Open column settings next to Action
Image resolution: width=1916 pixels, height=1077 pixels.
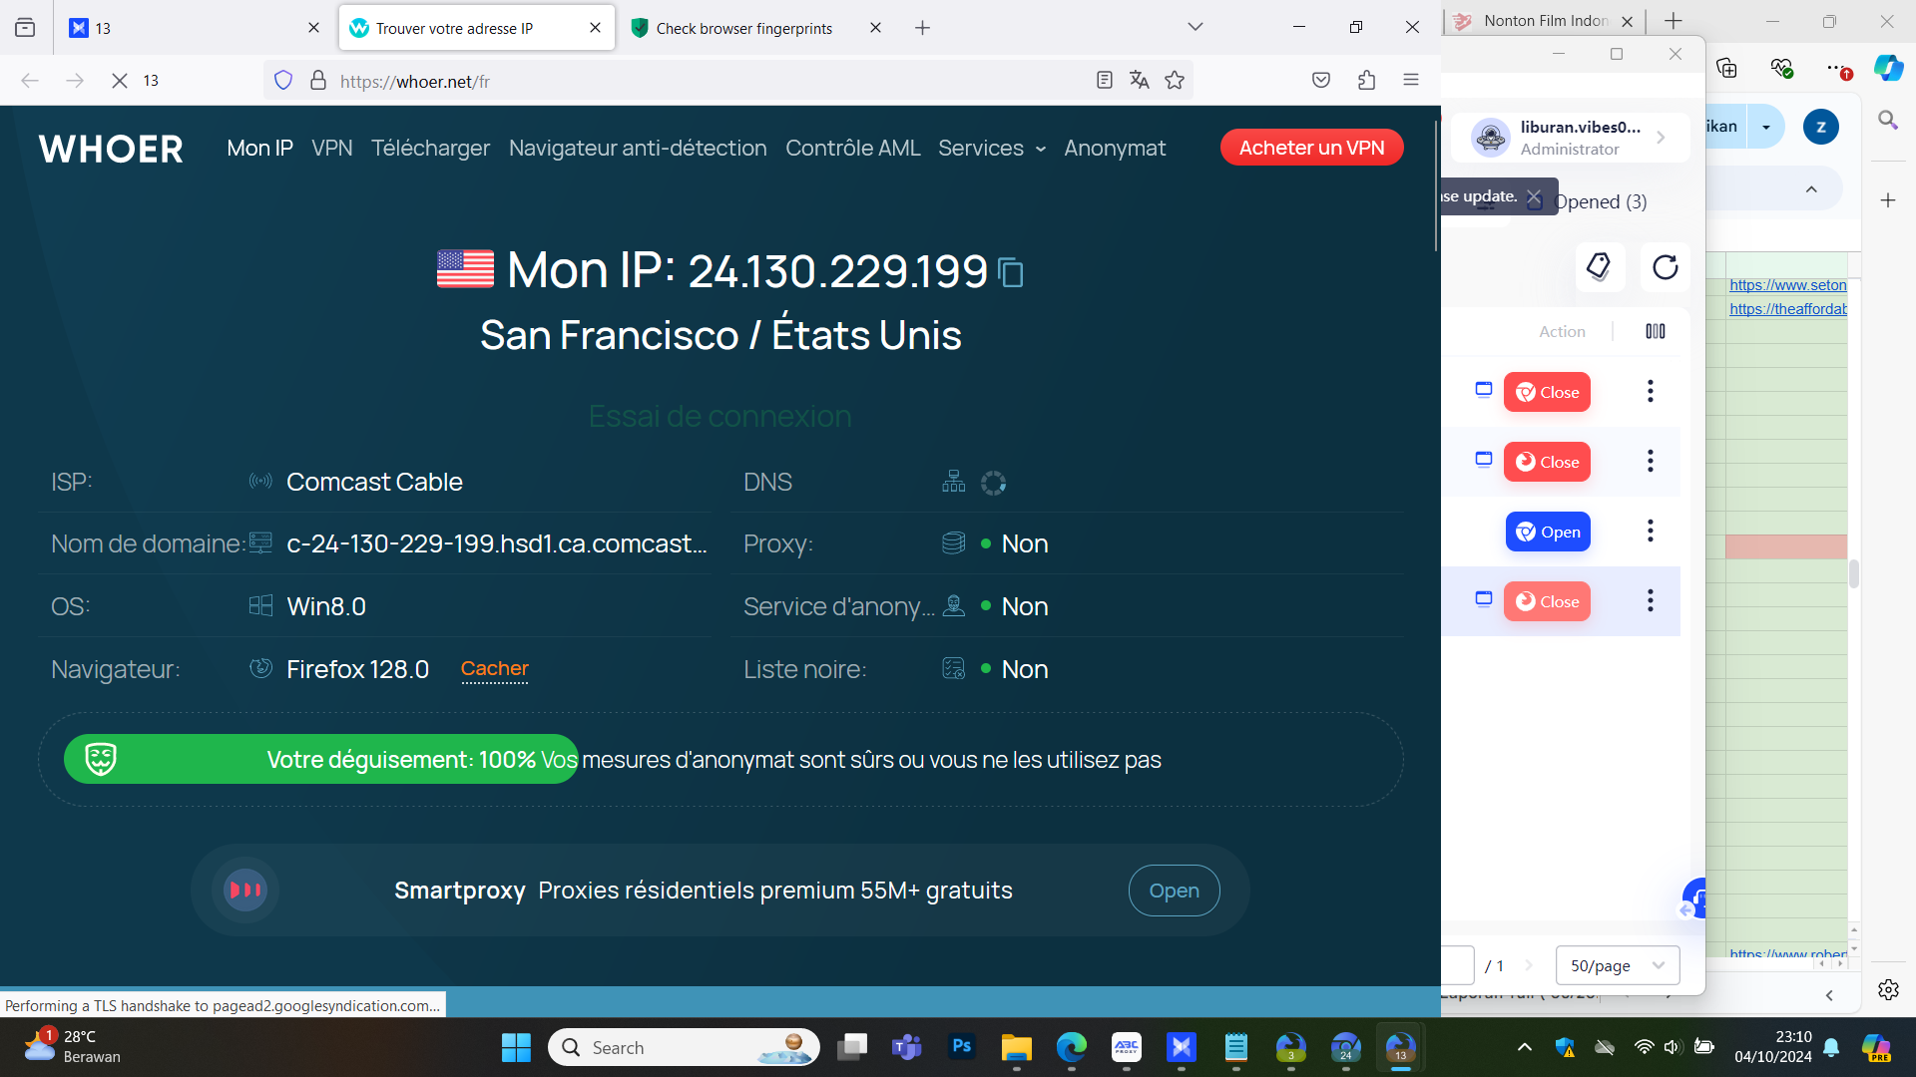[1656, 331]
